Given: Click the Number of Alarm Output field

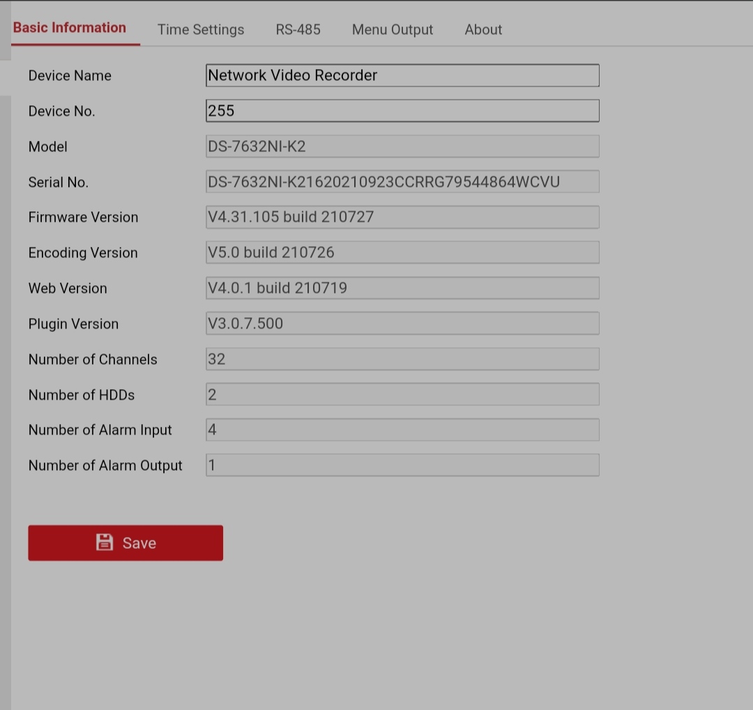Looking at the screenshot, I should (x=402, y=465).
